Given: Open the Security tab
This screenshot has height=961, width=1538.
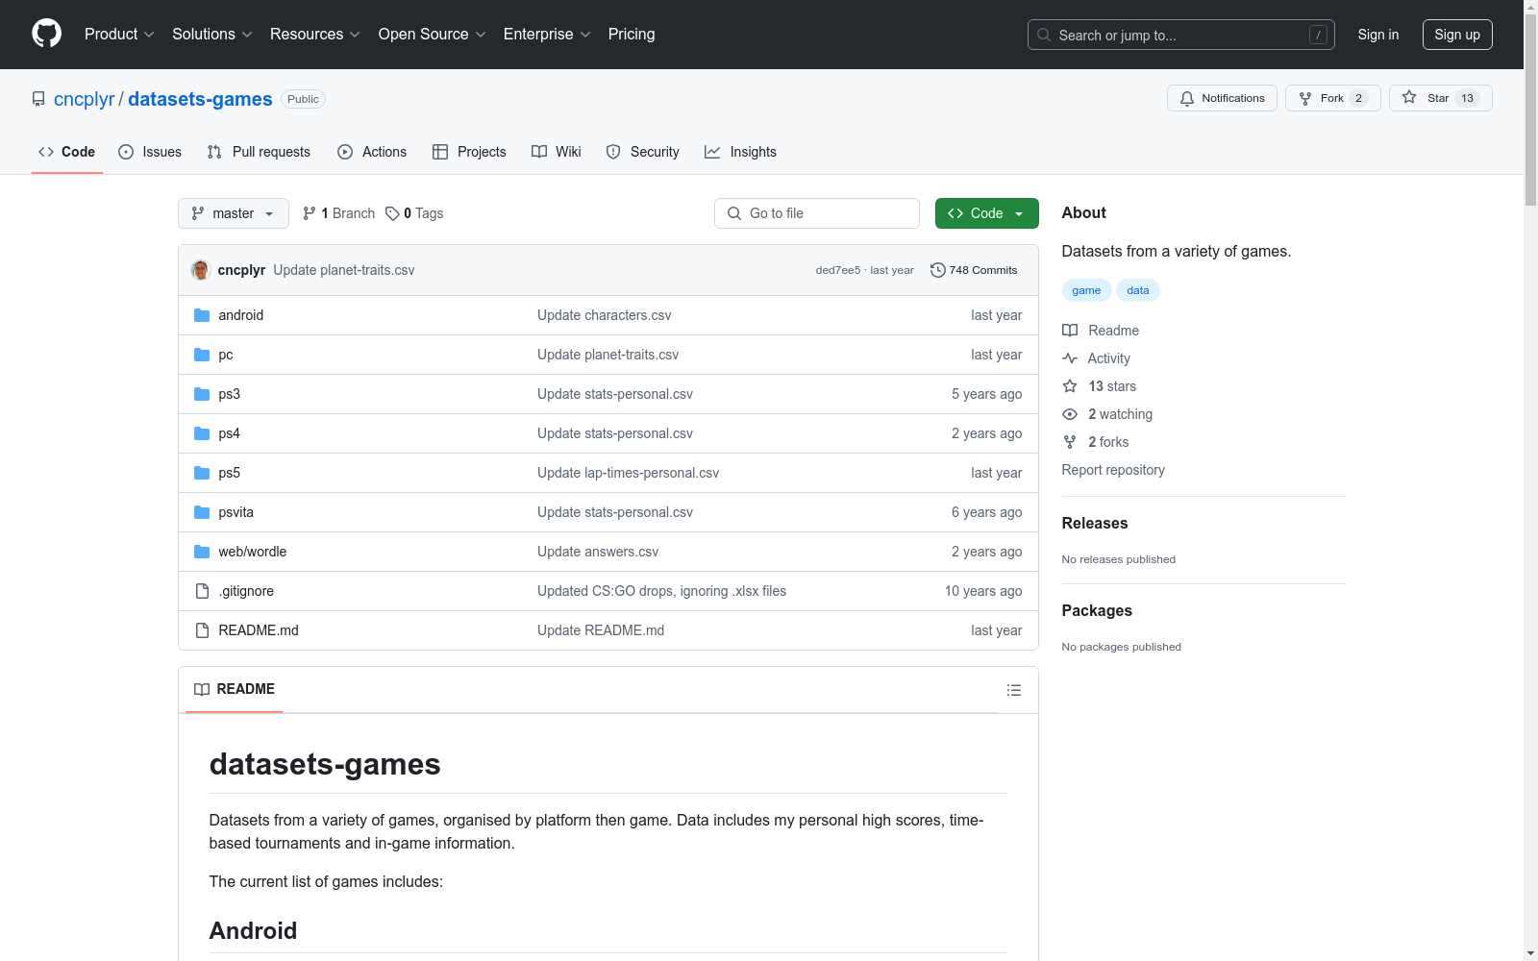Looking at the screenshot, I should 643,152.
